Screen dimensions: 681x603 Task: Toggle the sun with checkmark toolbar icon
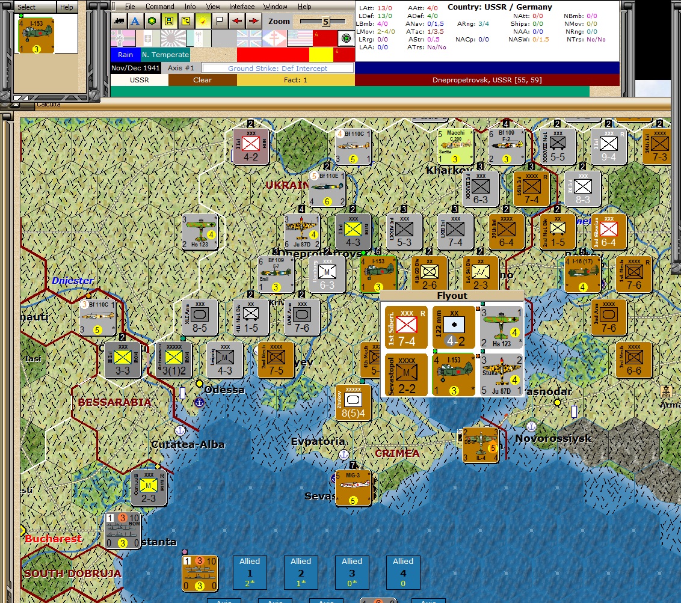pyautogui.click(x=203, y=21)
